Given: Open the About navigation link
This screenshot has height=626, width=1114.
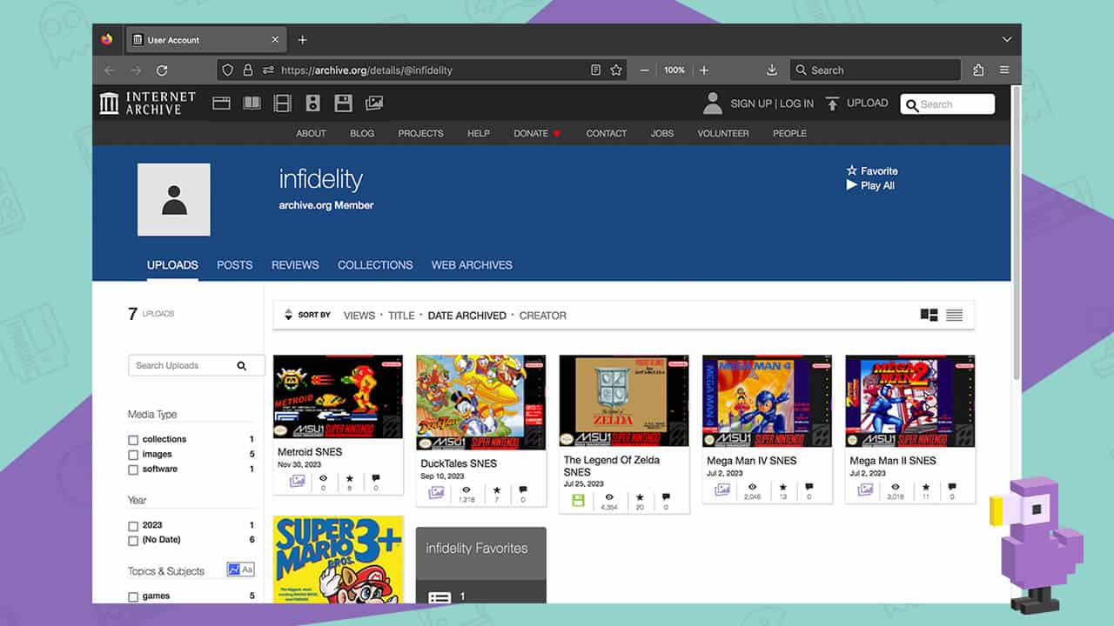Looking at the screenshot, I should click(x=311, y=133).
